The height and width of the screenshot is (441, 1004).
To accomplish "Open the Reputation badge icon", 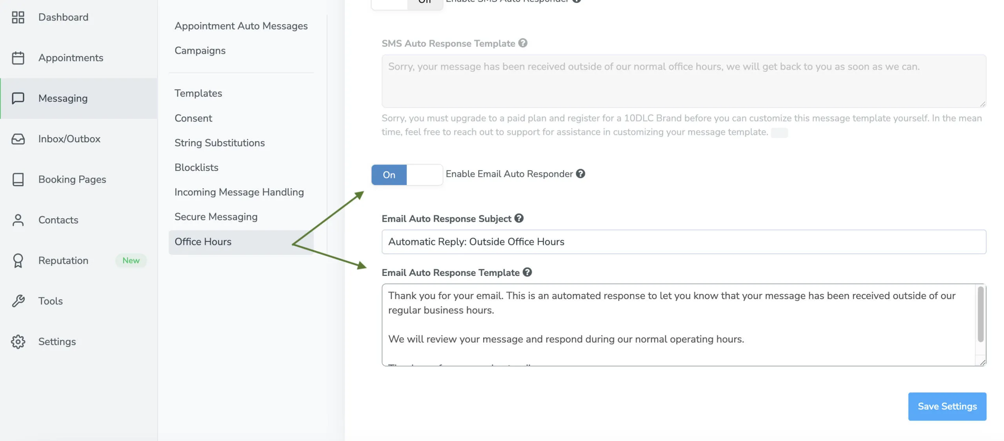I will click(18, 260).
